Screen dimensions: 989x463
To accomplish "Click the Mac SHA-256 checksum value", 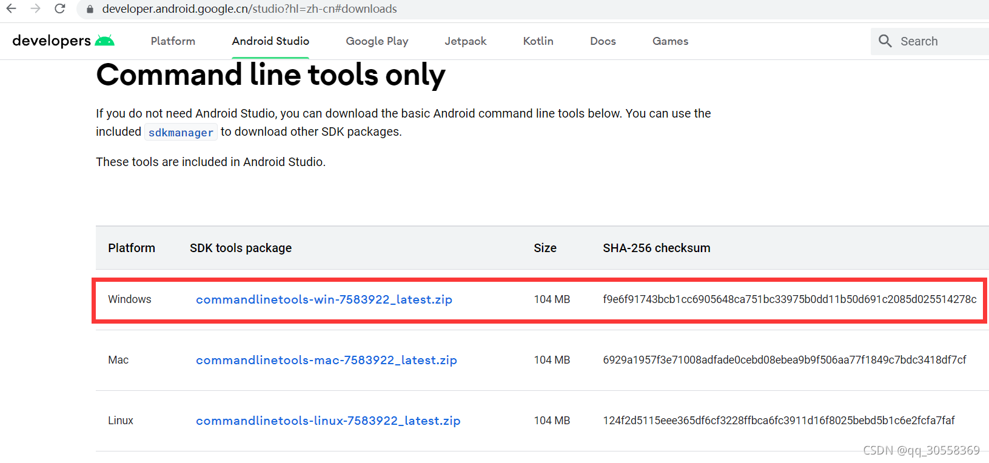I will pos(785,360).
